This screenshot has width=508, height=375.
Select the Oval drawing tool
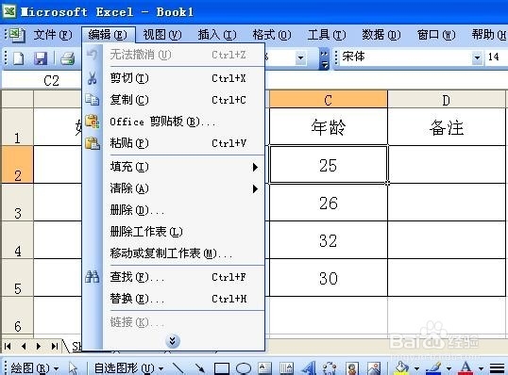pos(244,368)
